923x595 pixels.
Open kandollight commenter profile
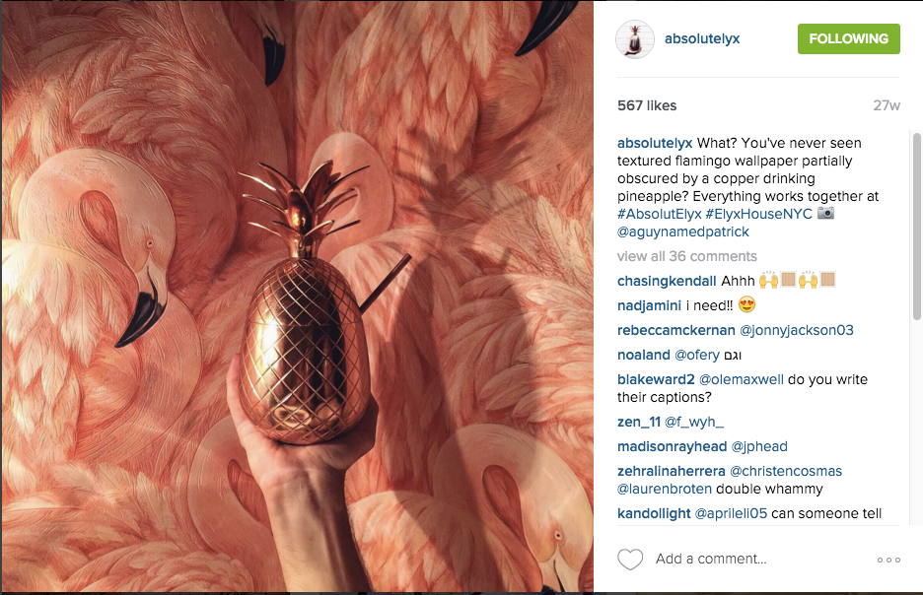(654, 514)
